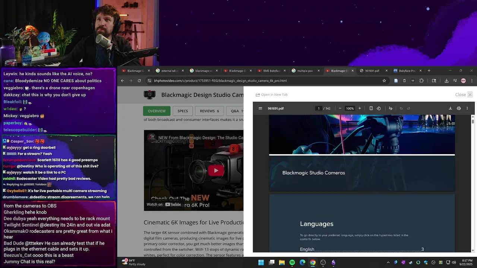Screen dimensions: 477x268
Task: Click the Fit to page icon in the PDF toolbar
Action: [371, 108]
